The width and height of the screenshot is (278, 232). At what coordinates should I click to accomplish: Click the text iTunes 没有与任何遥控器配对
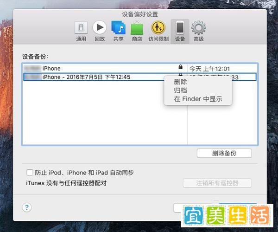(x=66, y=183)
